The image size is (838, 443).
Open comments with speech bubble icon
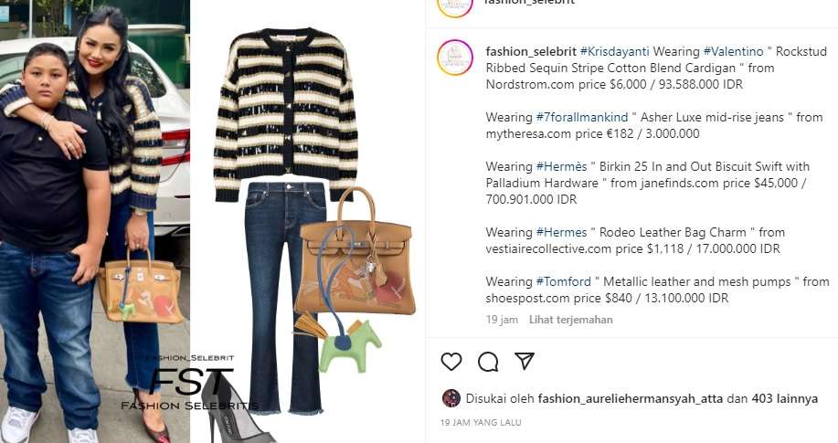tap(488, 362)
